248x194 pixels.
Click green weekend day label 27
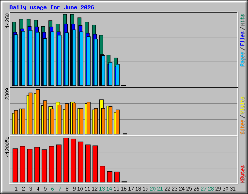pos(203,189)
